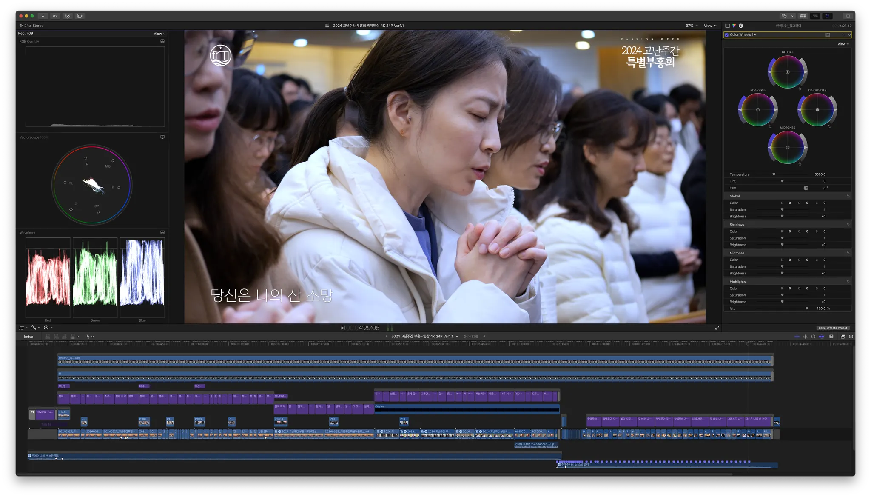Viewport: 871px width, 497px height.
Task: Uncheck the Color Wheels 1 checkbox
Action: pyautogui.click(x=727, y=35)
